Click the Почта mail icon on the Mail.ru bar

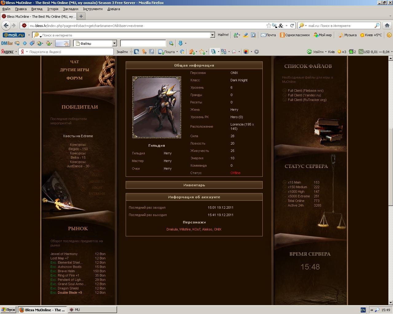268,35
